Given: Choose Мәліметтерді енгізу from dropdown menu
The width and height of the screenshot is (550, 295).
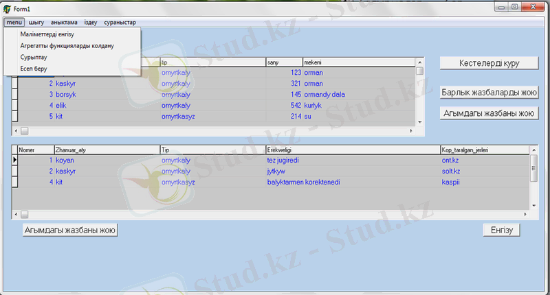Looking at the screenshot, I should tap(72, 34).
